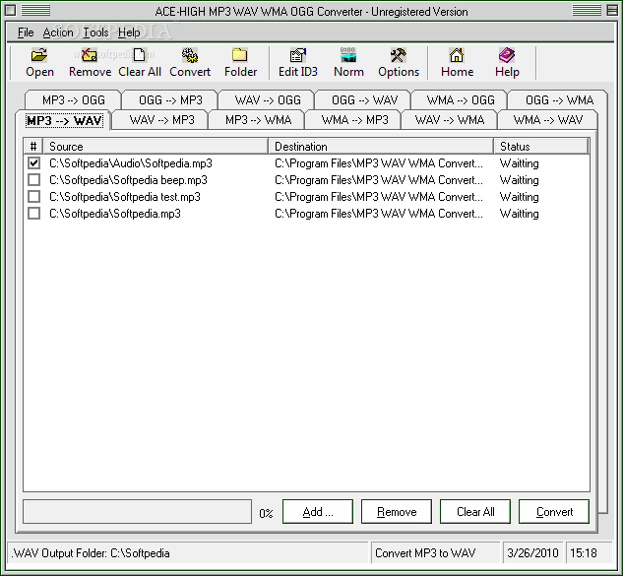623x576 pixels.
Task: Select source C:\Softpedia\Softpedia beep.mp3
Action: pos(128,180)
